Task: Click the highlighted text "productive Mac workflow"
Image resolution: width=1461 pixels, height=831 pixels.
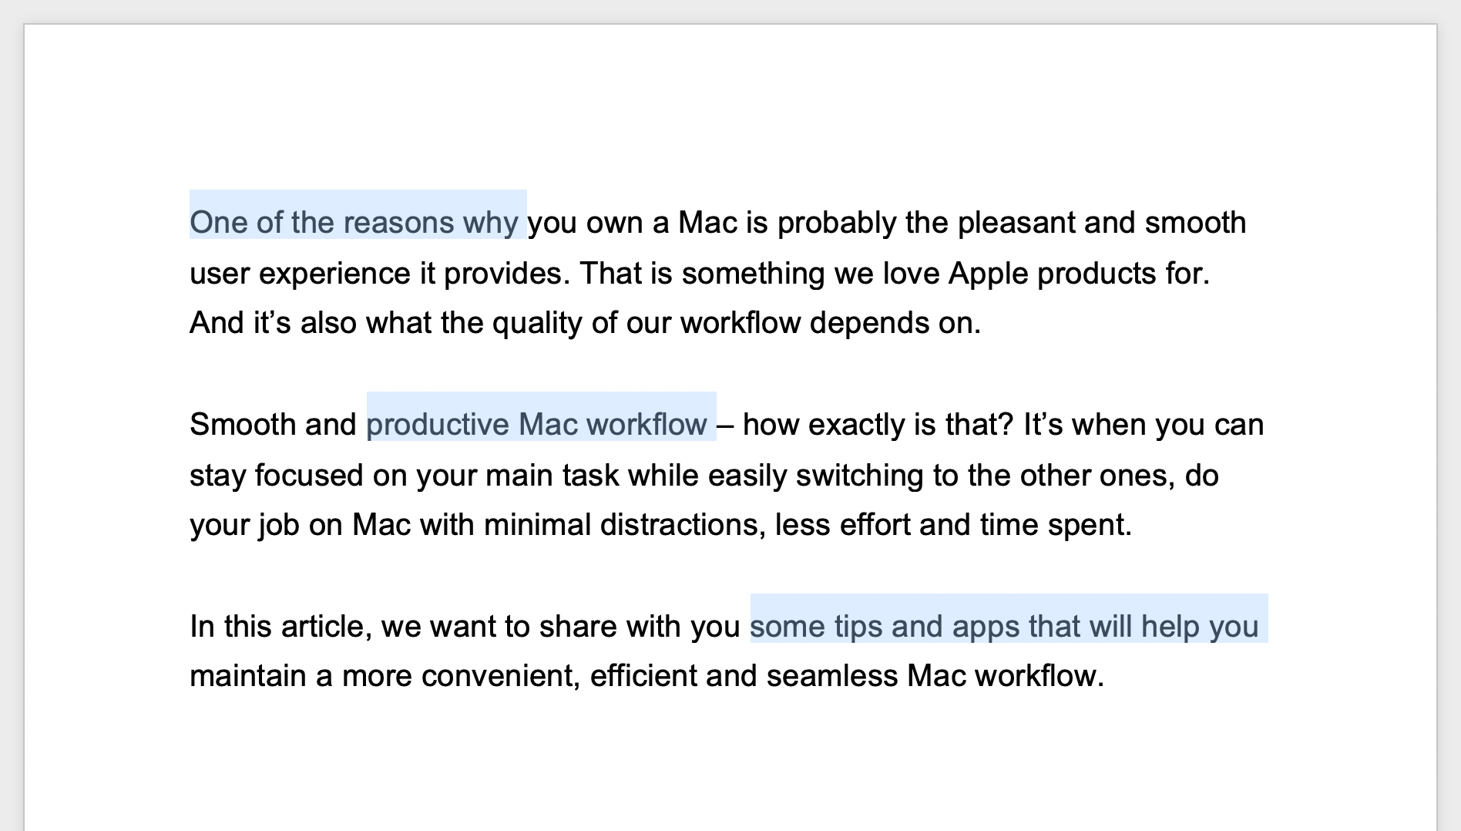Action: tap(536, 425)
